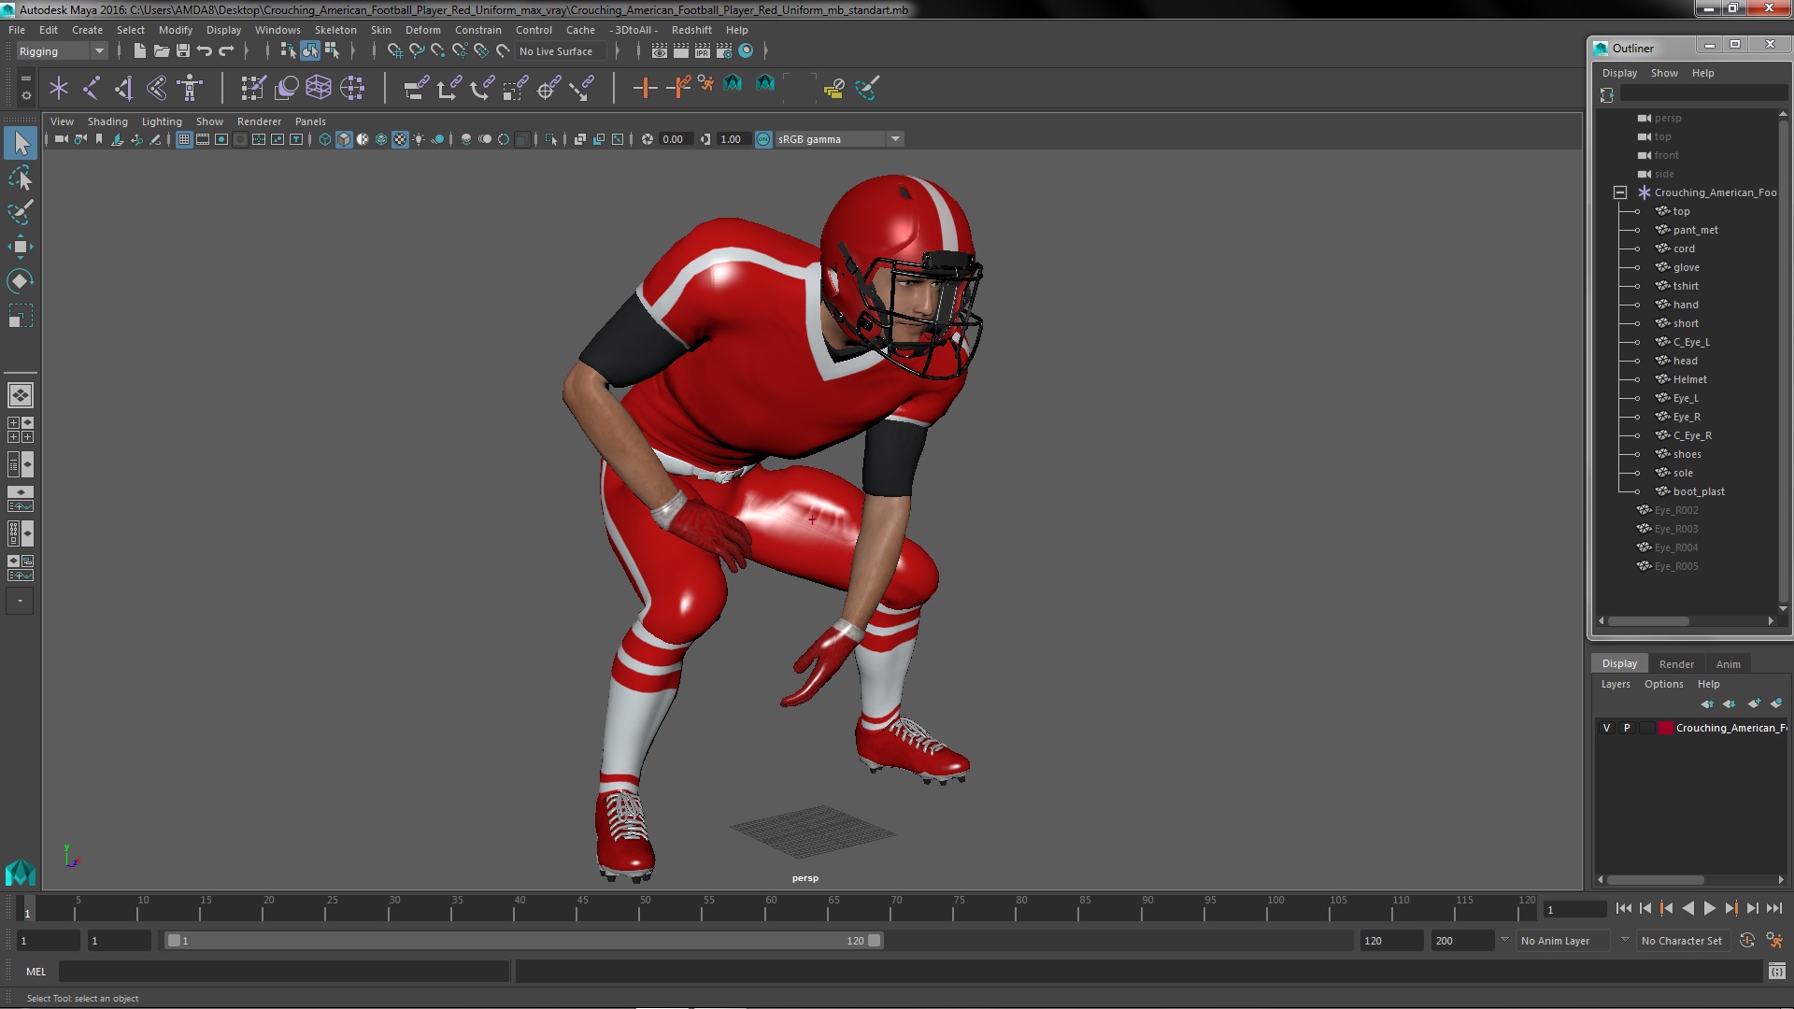Switch to the Render layer tab
The height and width of the screenshot is (1009, 1794).
click(1676, 664)
